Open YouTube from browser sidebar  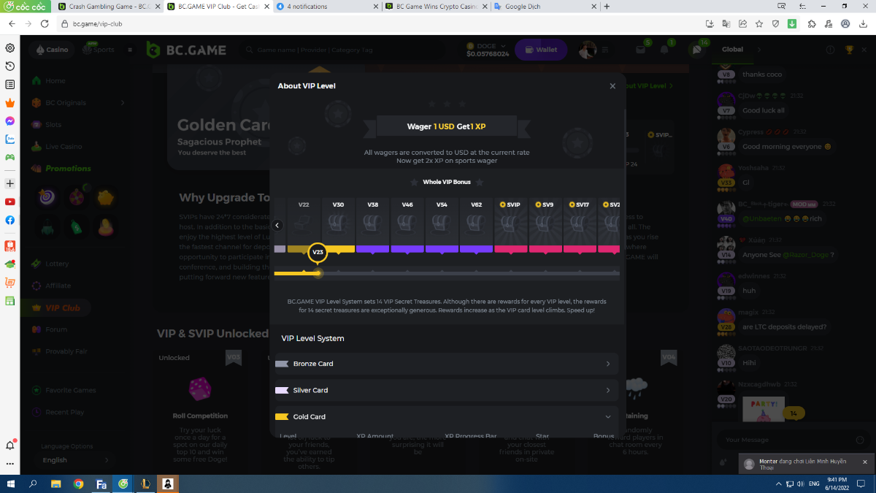(10, 202)
